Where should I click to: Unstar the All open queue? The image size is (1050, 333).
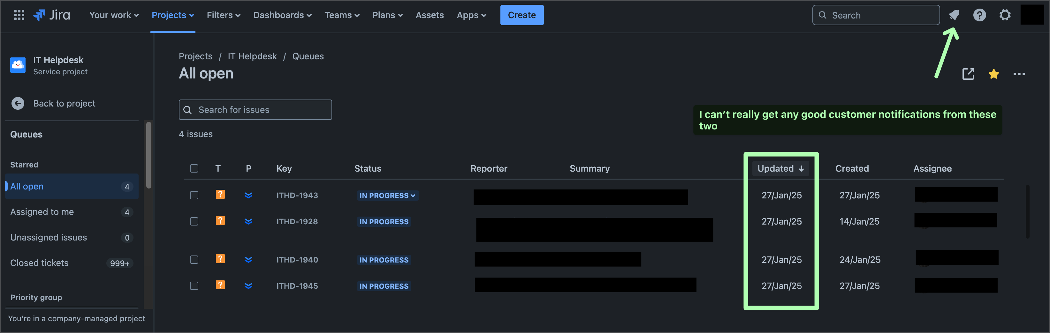[x=994, y=74]
